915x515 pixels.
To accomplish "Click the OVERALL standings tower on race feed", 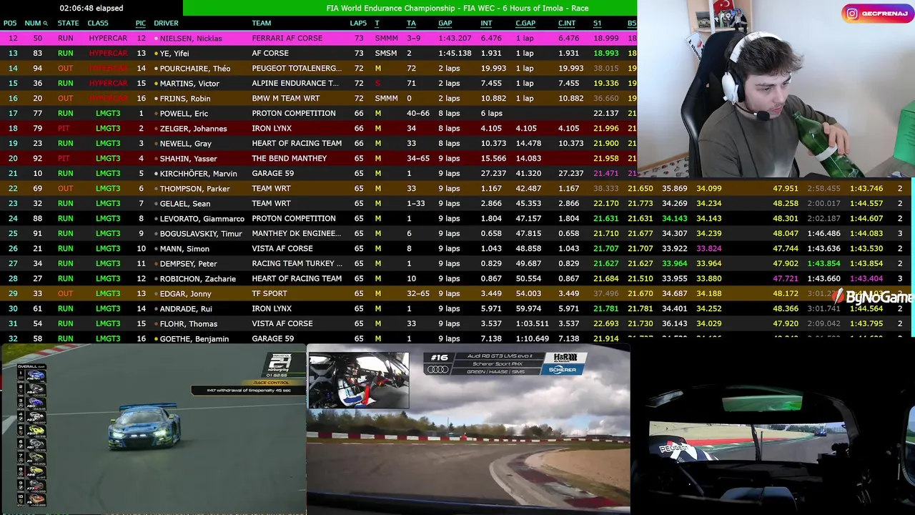I will pos(31,435).
